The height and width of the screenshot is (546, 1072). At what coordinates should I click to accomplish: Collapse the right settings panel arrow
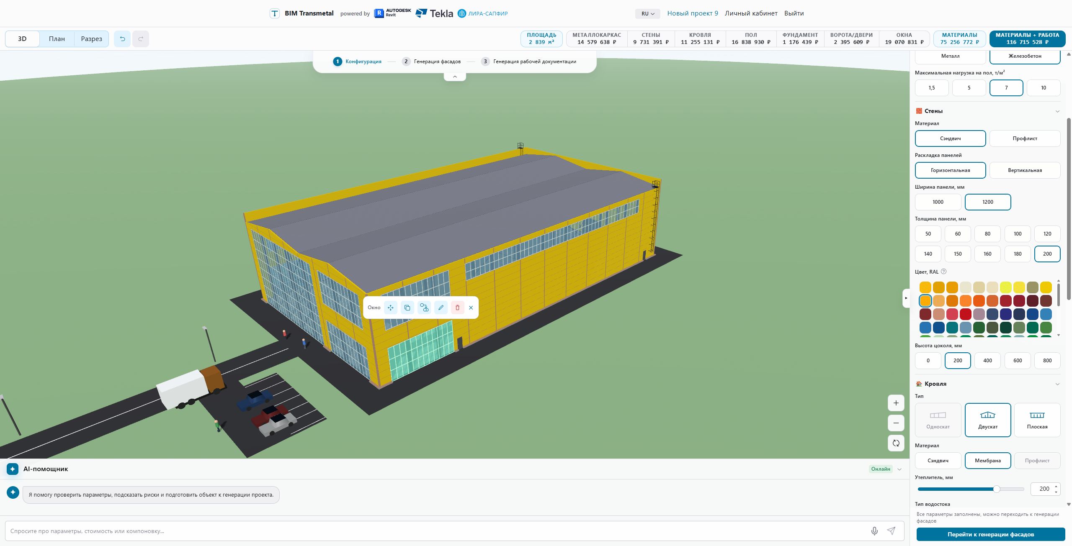pyautogui.click(x=906, y=298)
